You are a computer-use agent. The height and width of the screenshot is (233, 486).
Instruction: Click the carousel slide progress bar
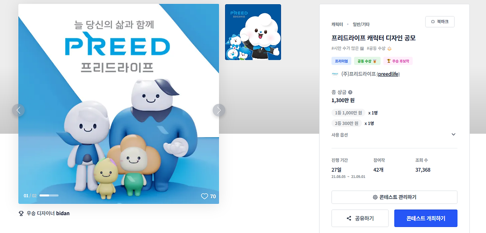click(49, 196)
